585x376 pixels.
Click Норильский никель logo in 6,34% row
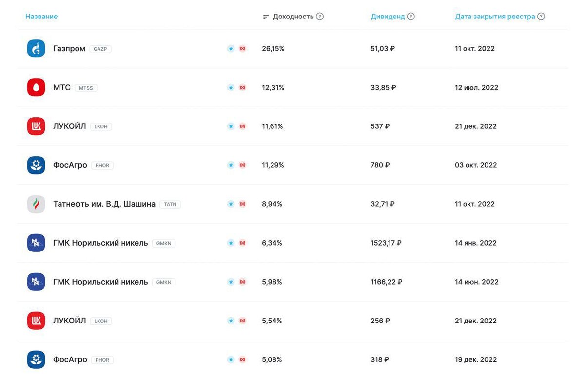click(36, 243)
